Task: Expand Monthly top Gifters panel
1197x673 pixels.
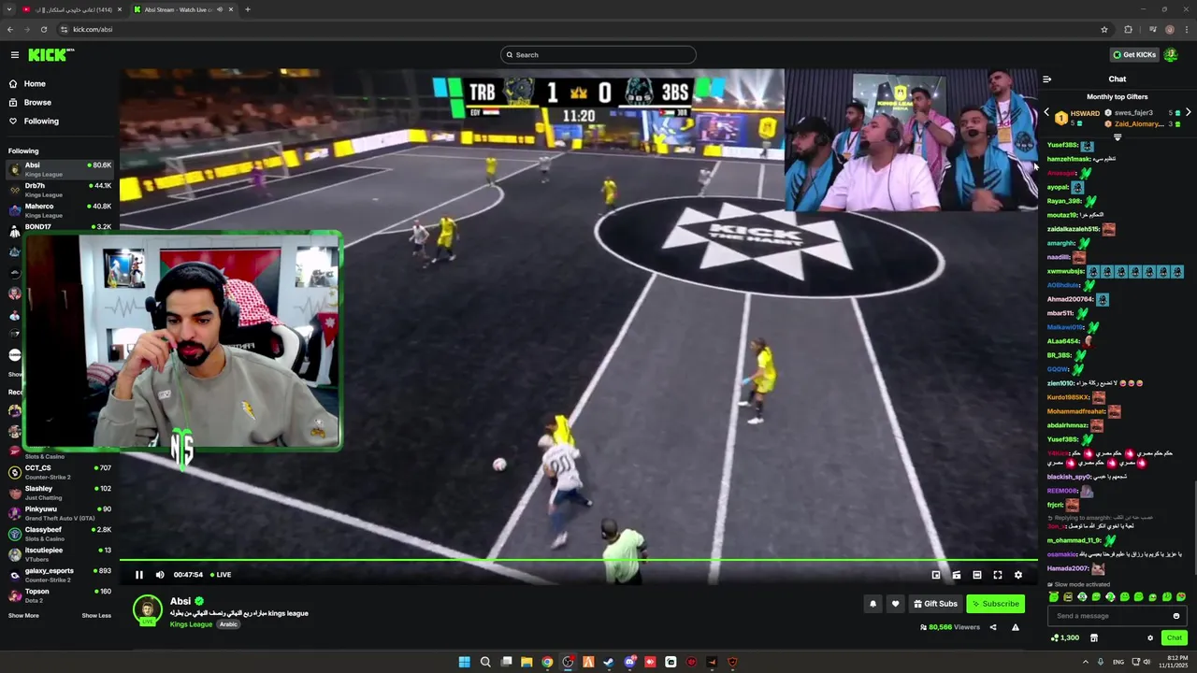Action: click(1118, 137)
